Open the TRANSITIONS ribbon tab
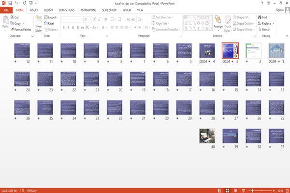 tap(67, 10)
